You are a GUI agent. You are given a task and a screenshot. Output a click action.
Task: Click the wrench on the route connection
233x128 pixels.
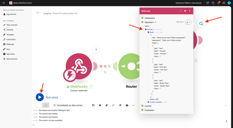(105, 72)
